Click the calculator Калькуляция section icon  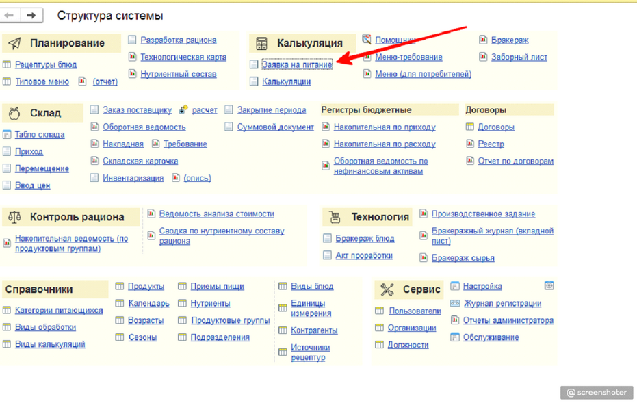[261, 44]
